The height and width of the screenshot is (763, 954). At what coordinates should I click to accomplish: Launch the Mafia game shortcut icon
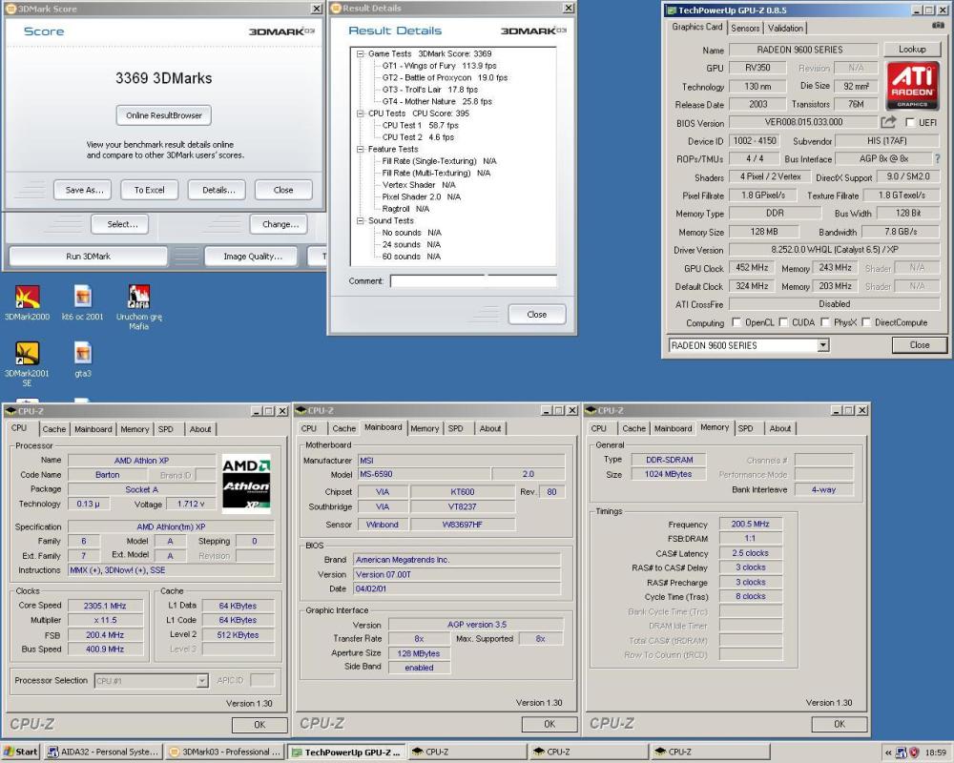point(138,298)
